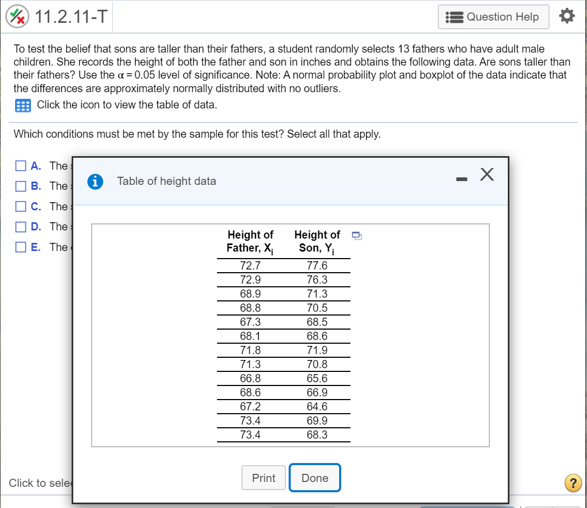Open the settings gear menu
Screen dimensions: 587x508
click(567, 16)
